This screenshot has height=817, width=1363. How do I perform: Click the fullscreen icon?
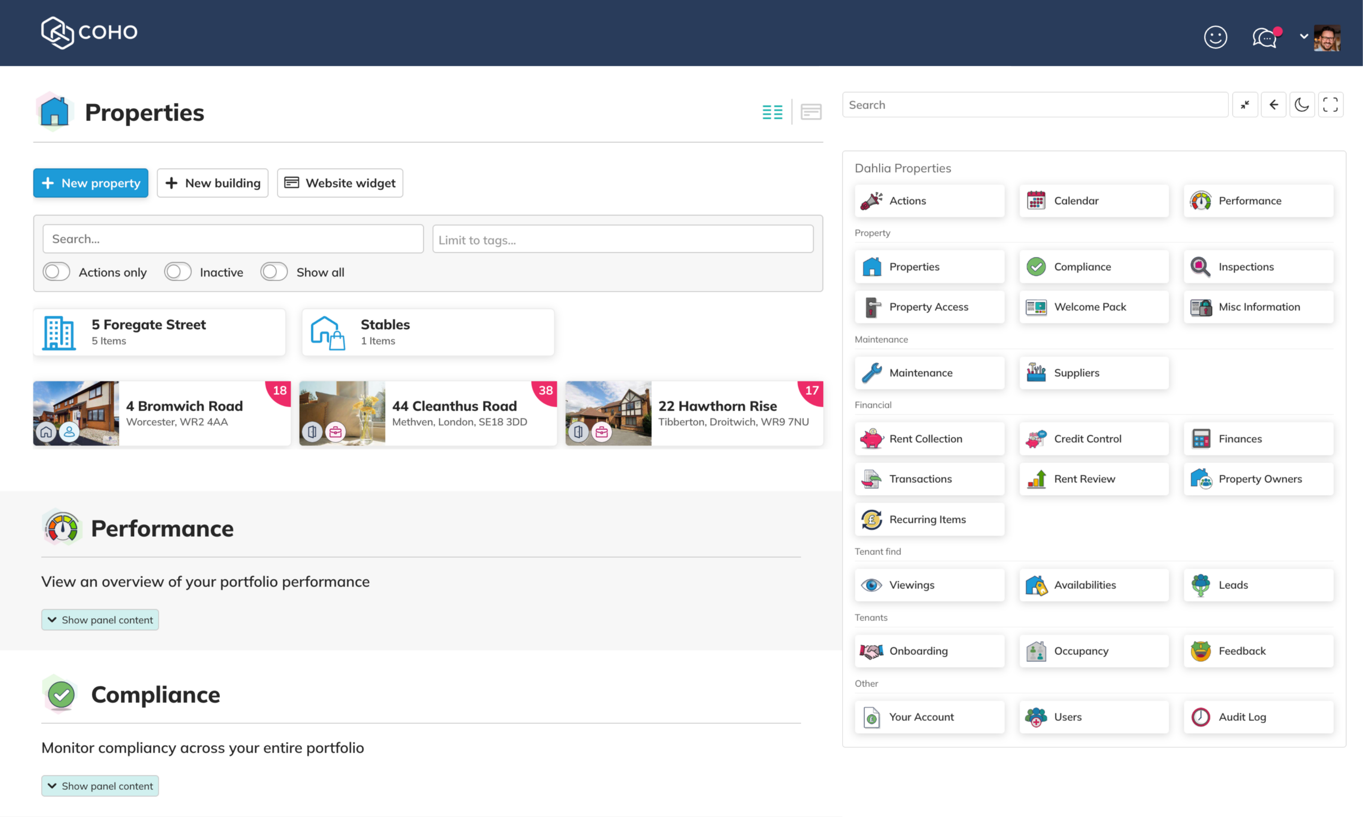pyautogui.click(x=1331, y=105)
